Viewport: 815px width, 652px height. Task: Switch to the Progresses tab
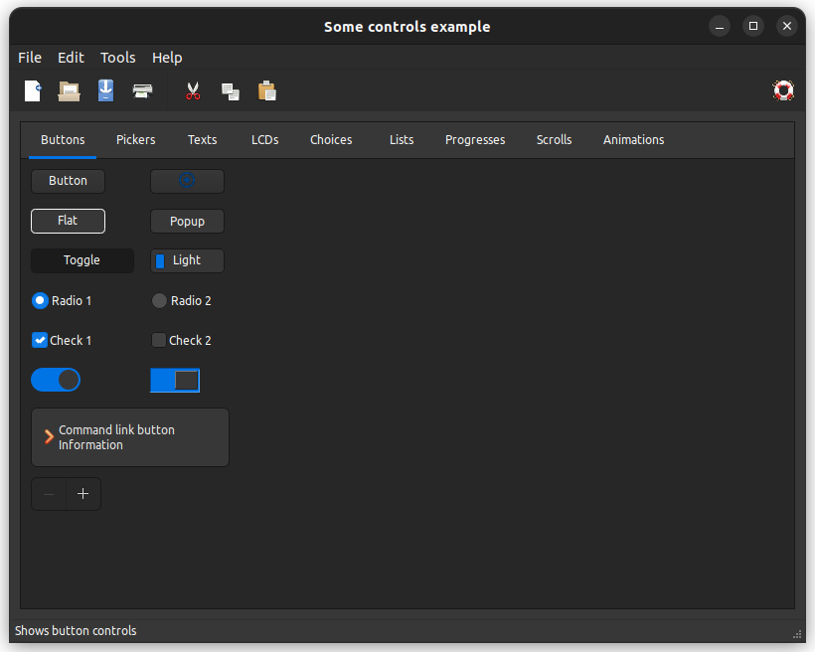tap(474, 140)
